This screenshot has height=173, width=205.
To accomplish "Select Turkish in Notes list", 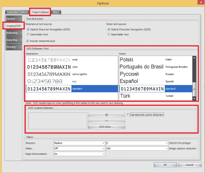I will pos(156,96).
